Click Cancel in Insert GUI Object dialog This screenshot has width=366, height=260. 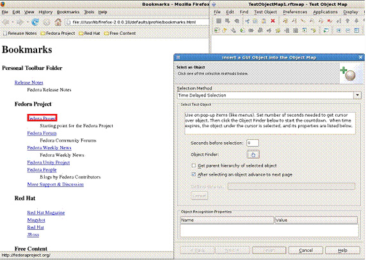click(x=306, y=250)
